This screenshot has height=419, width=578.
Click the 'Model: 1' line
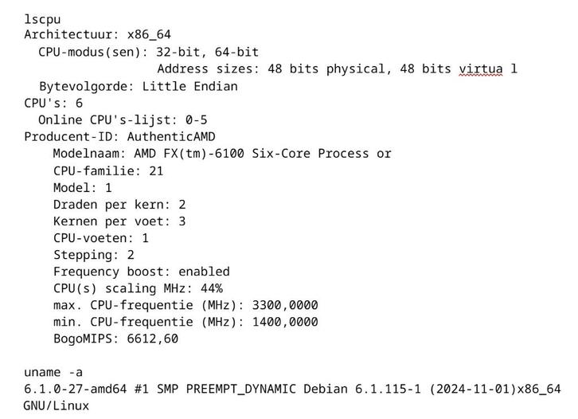pyautogui.click(x=83, y=188)
